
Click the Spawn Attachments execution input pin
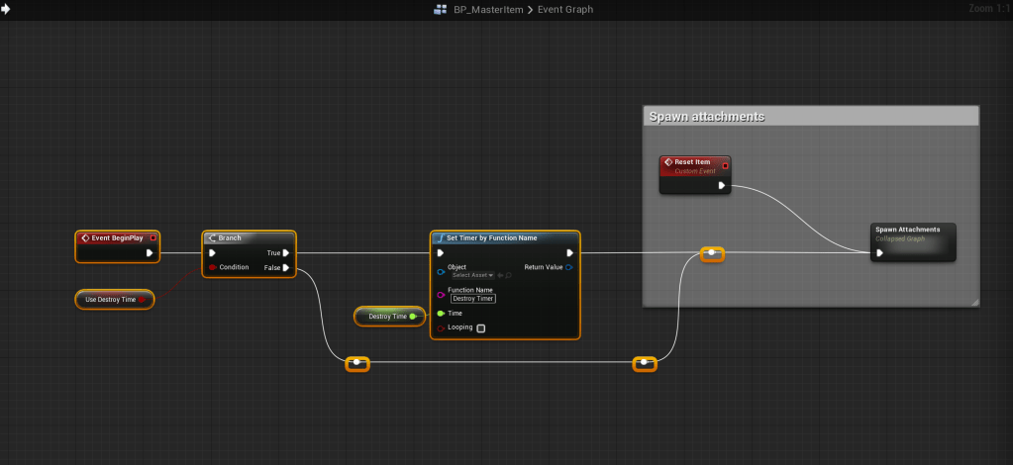click(879, 252)
